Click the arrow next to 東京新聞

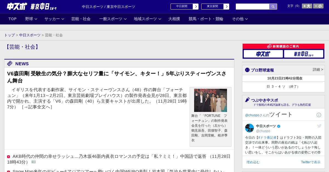click(226, 7)
